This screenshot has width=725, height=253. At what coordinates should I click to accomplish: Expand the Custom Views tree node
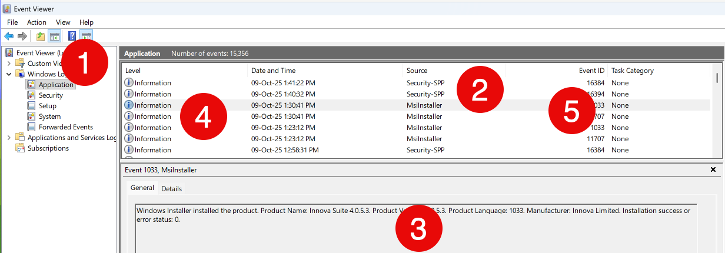coord(9,64)
